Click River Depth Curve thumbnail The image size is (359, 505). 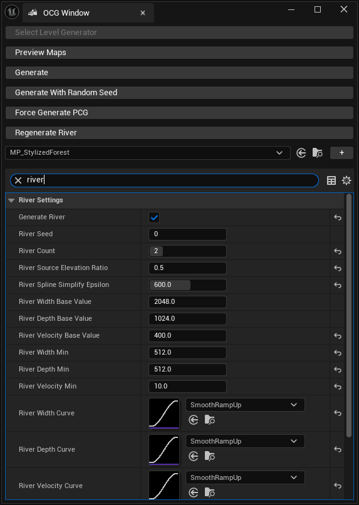pos(164,450)
